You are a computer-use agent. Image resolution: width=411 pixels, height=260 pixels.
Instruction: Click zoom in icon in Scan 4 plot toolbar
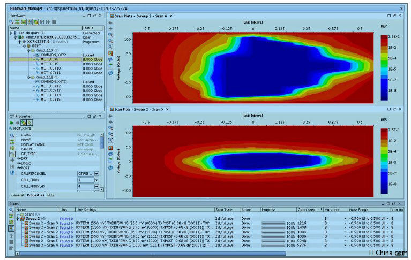[110, 35]
